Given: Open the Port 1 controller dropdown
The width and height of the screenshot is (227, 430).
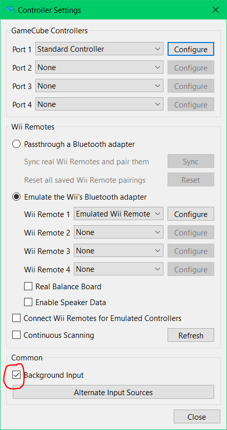Looking at the screenshot, I should coord(99,49).
